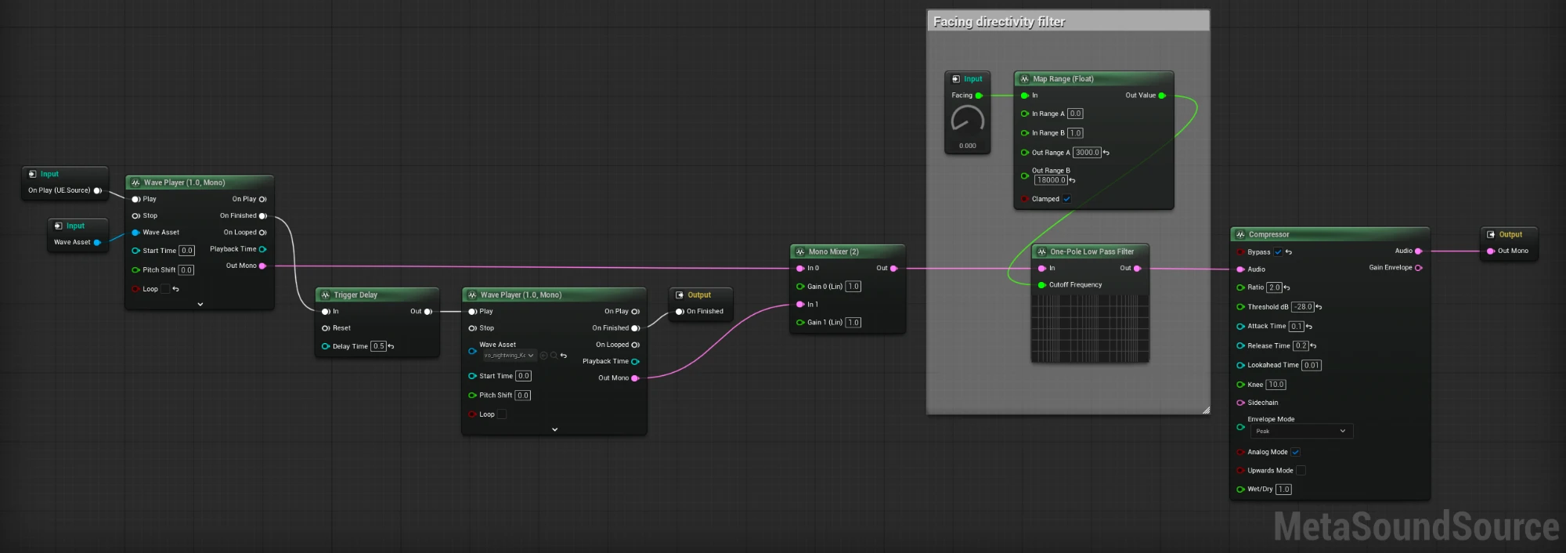Click the Wet/Dry 1.0 value field
Viewport: 1566px width, 553px height.
click(1283, 490)
